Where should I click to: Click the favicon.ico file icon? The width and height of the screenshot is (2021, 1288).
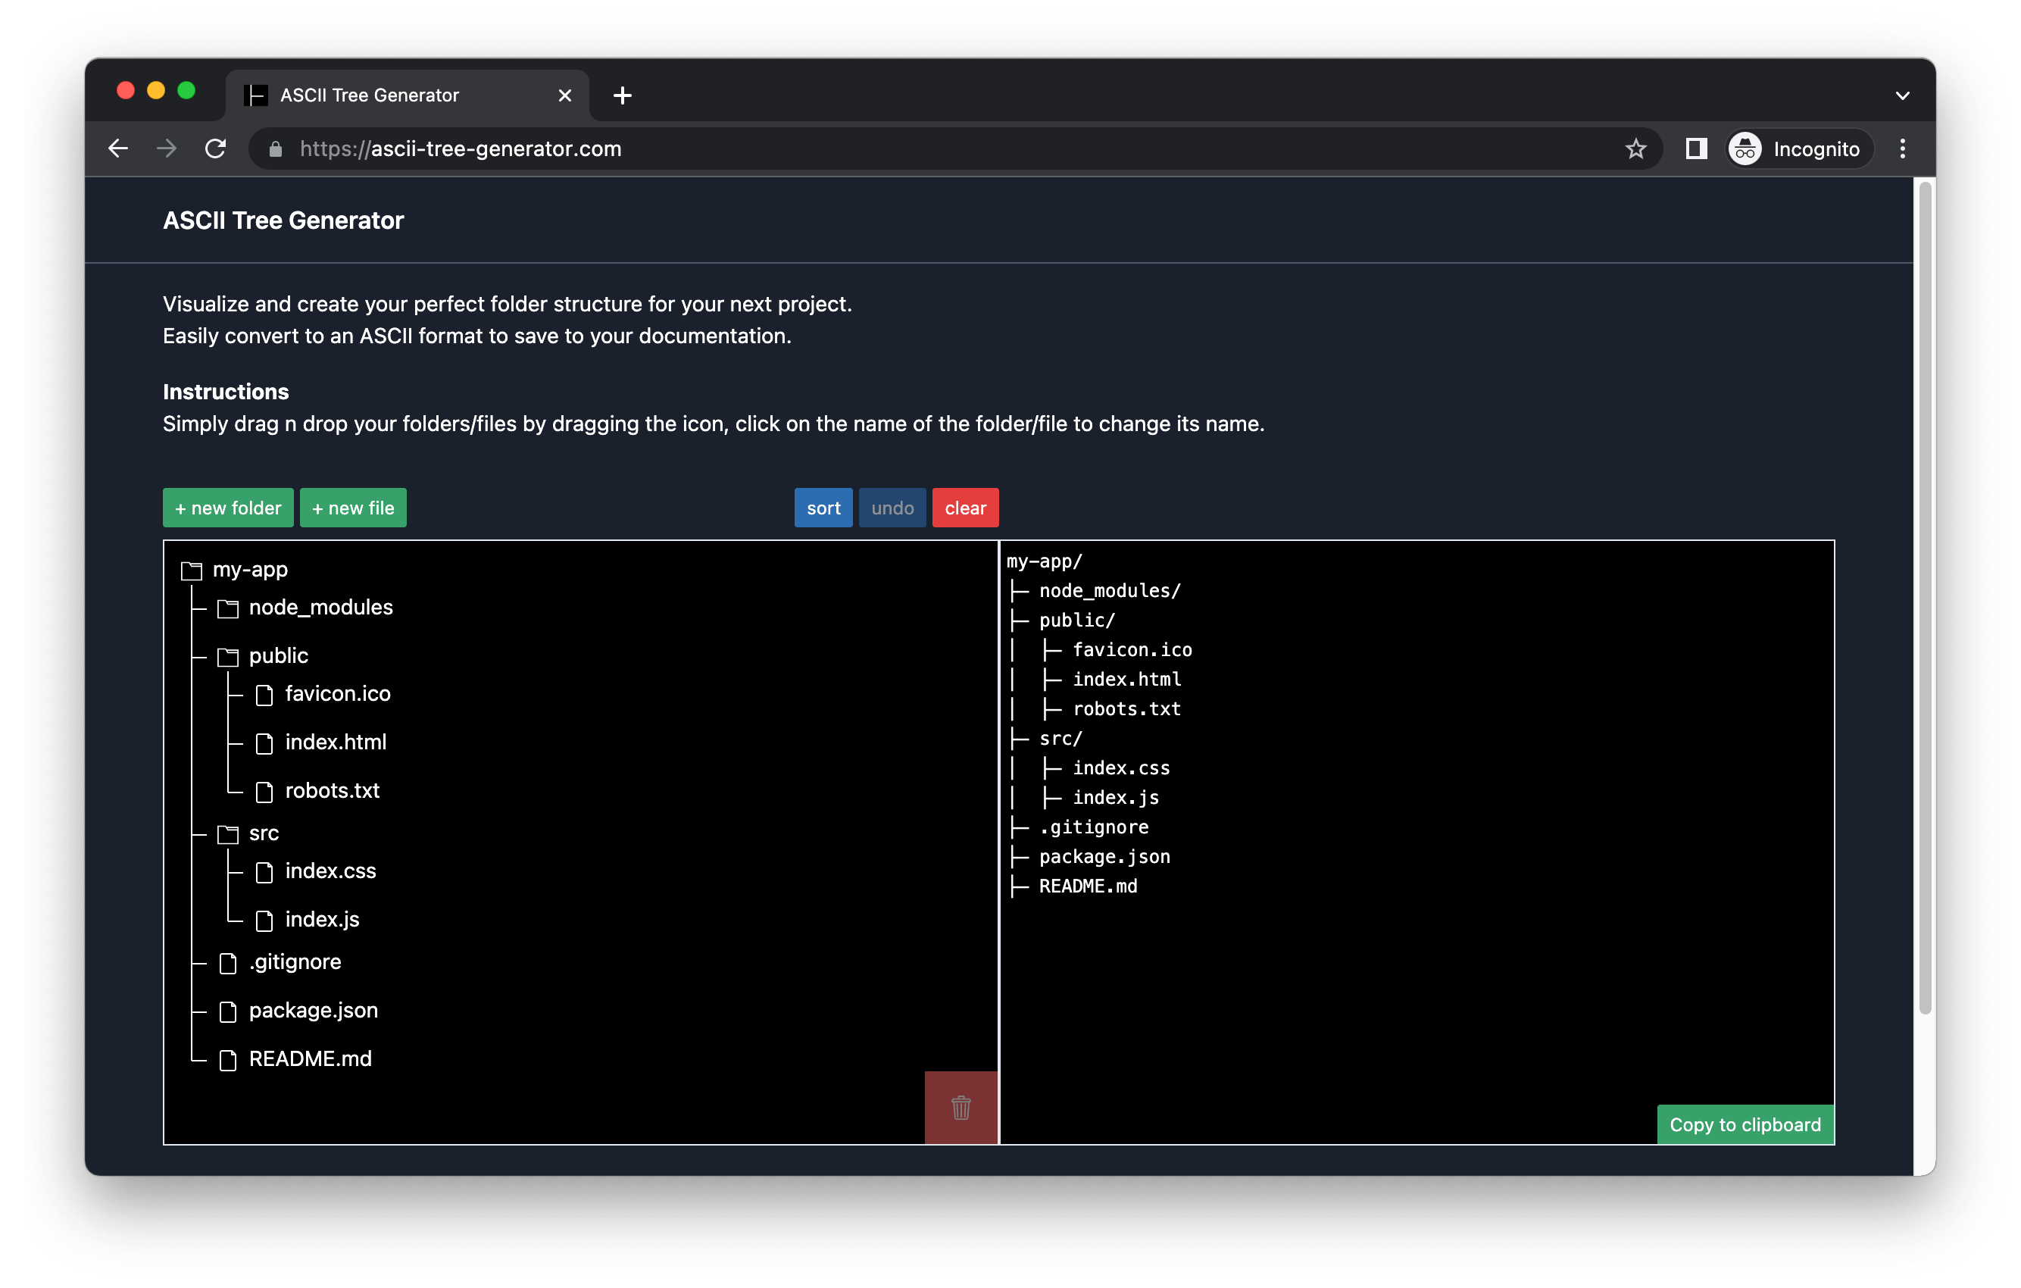(264, 694)
